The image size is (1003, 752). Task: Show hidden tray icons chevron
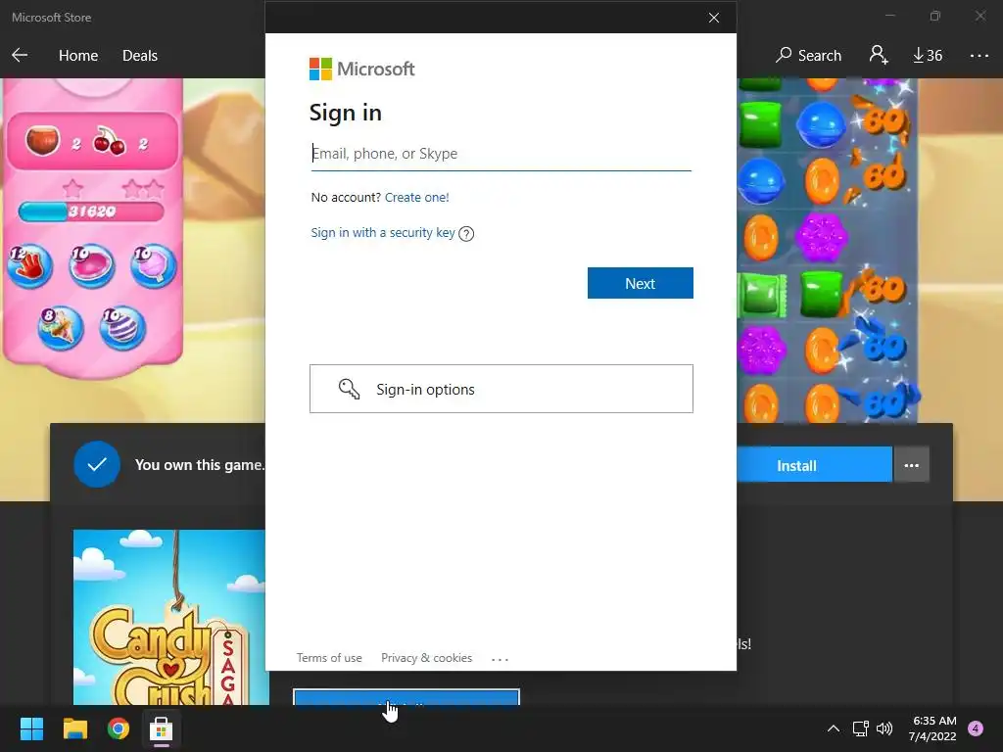point(833,728)
